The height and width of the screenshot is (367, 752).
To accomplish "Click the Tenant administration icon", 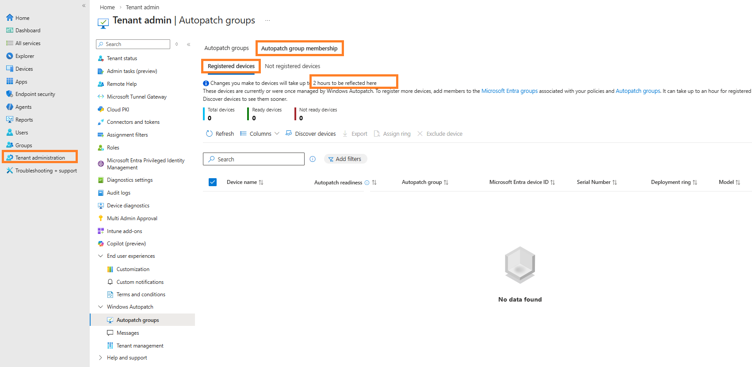I will 10,158.
